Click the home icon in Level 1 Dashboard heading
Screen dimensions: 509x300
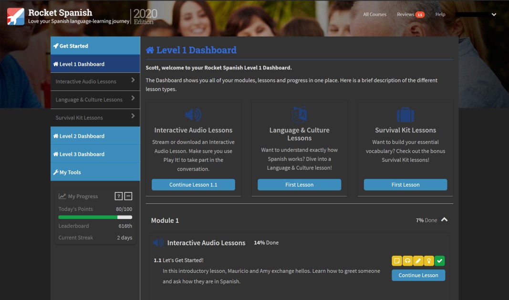pyautogui.click(x=150, y=50)
